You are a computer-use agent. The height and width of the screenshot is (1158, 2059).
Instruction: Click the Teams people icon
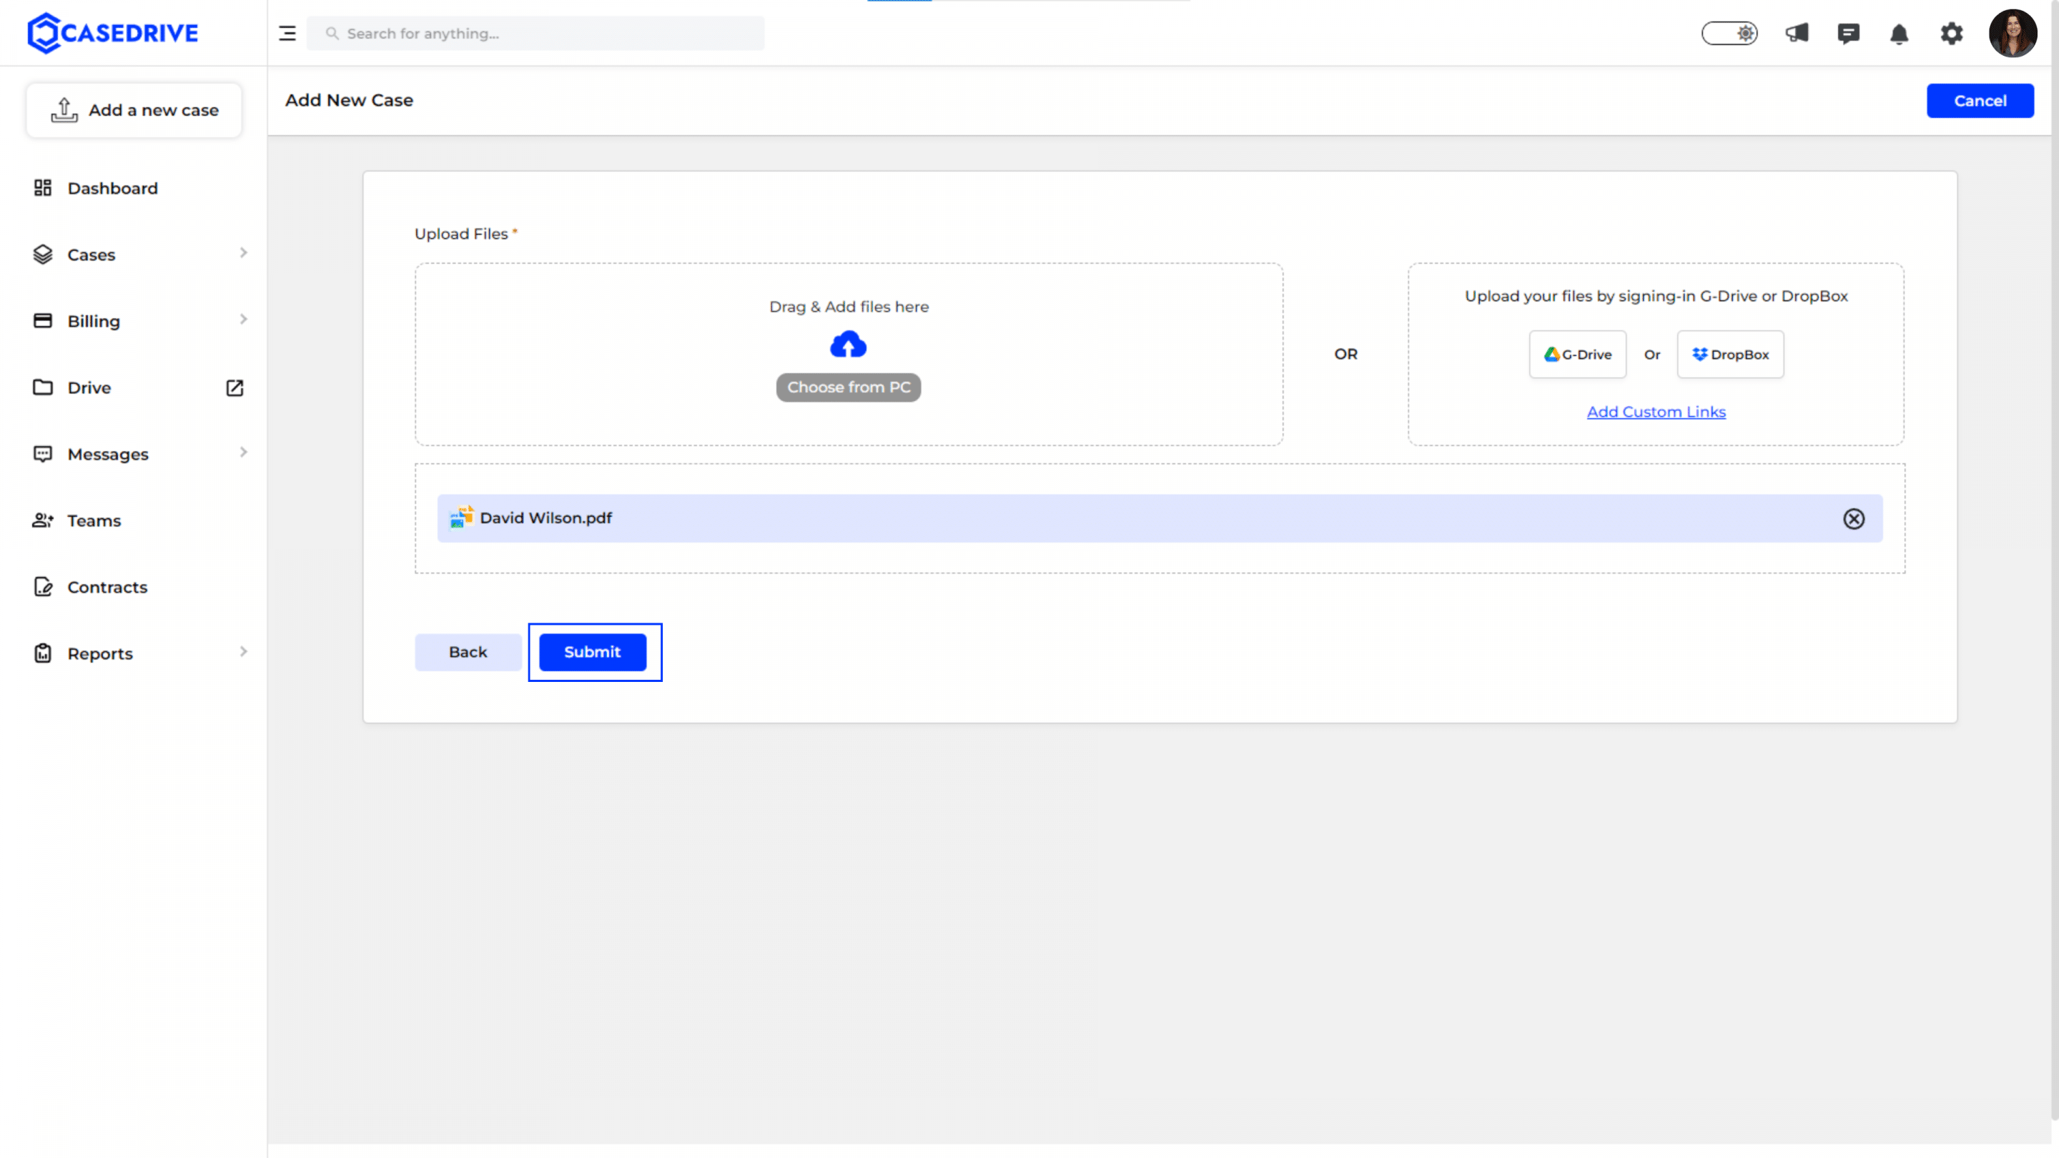(x=42, y=520)
